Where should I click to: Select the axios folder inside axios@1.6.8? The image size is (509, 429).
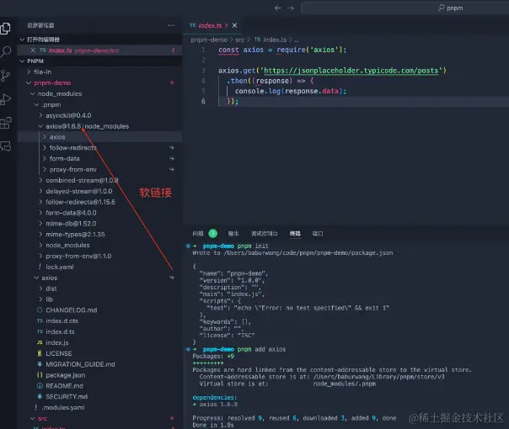tap(99, 137)
